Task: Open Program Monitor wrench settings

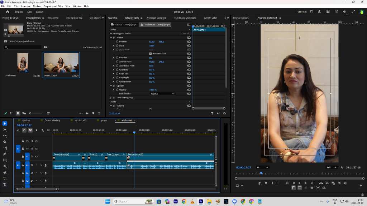Action: point(342,167)
